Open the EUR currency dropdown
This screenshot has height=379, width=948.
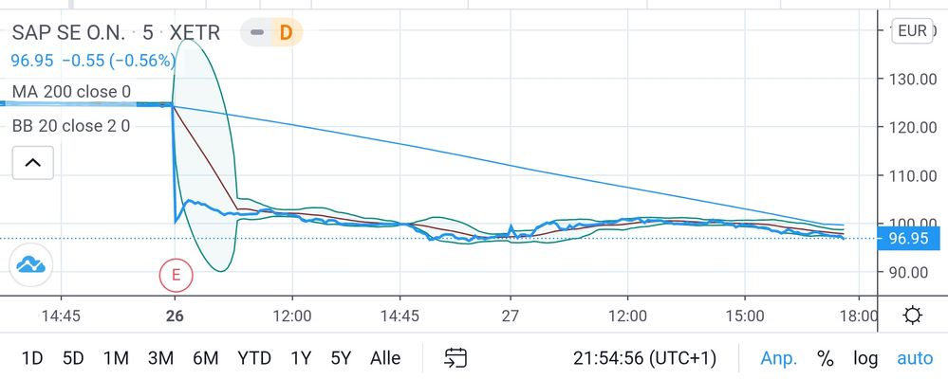point(911,31)
